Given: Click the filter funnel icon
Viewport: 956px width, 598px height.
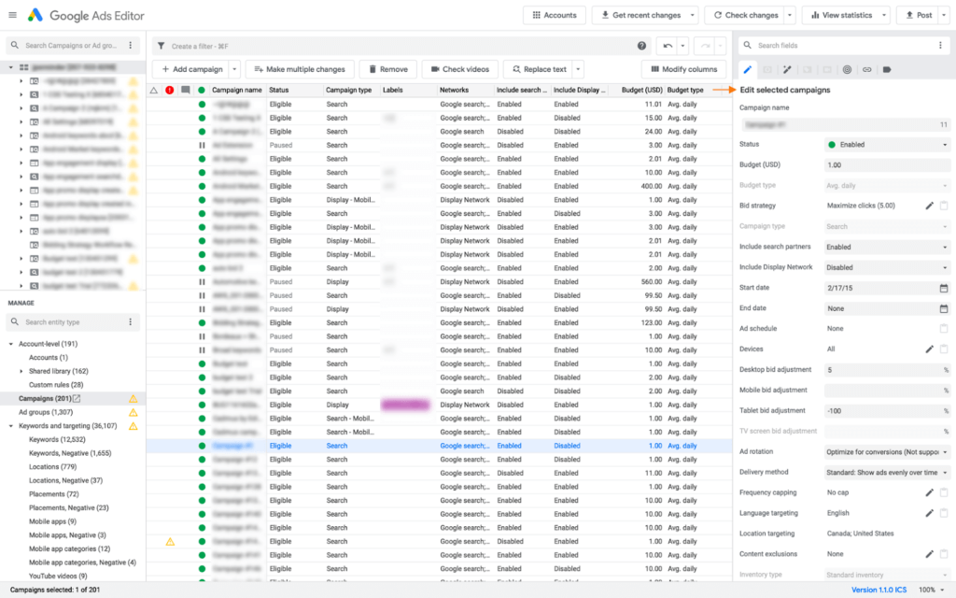Looking at the screenshot, I should tap(161, 46).
